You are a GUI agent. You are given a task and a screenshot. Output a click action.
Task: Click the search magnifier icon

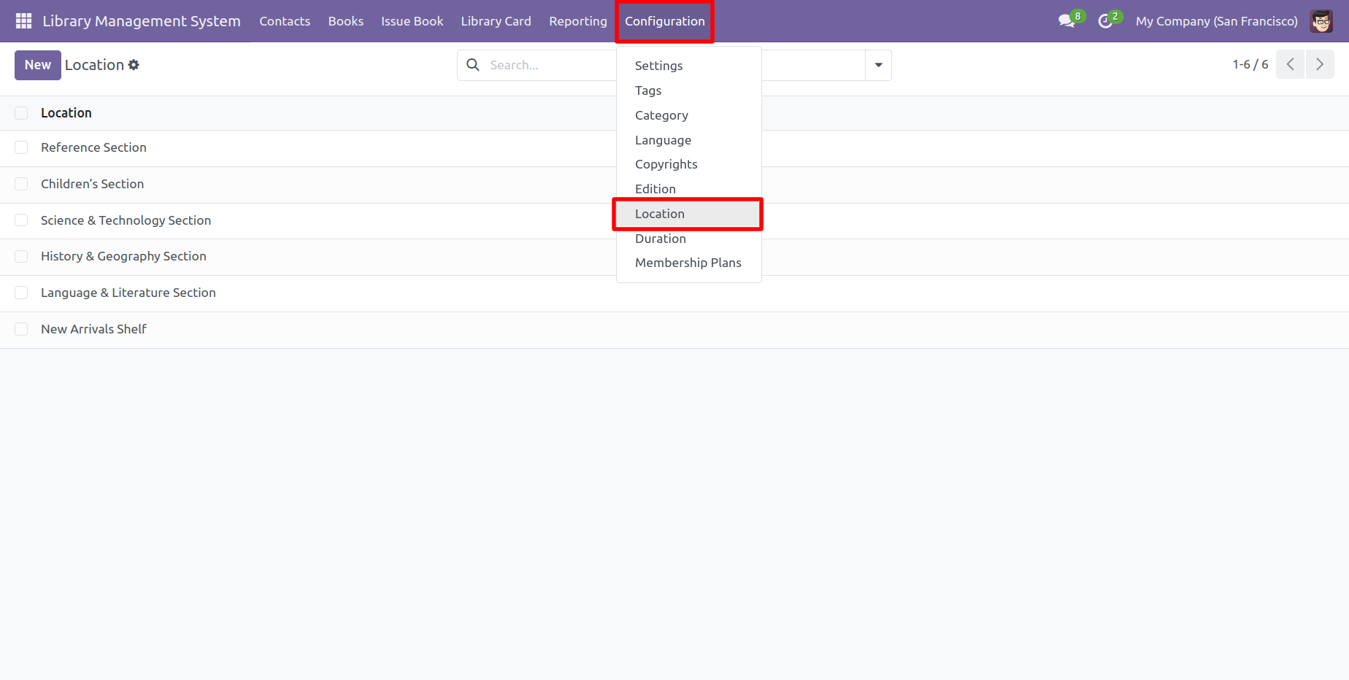473,65
